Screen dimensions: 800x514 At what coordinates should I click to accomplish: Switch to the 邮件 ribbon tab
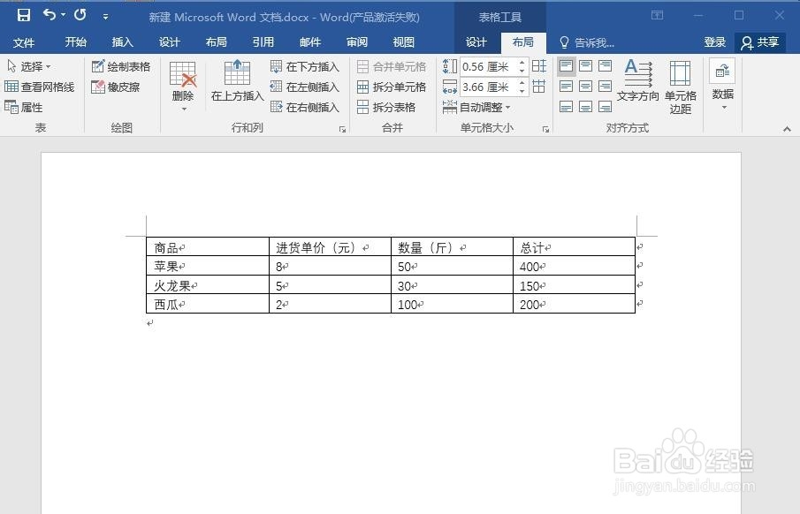point(310,42)
